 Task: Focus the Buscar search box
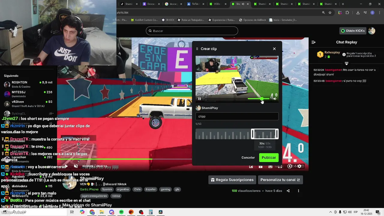coord(192,31)
